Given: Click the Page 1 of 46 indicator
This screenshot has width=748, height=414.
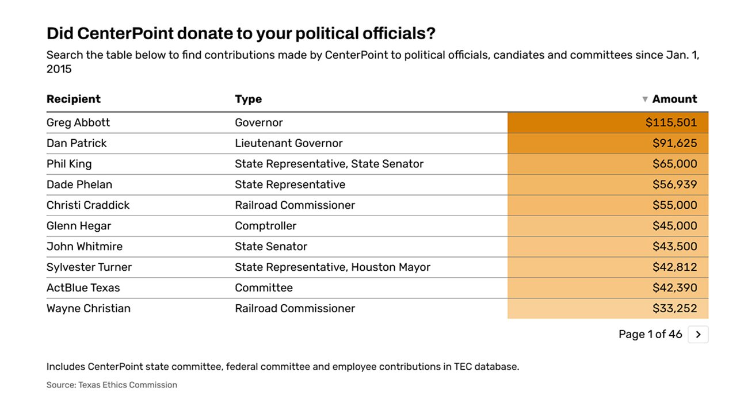Looking at the screenshot, I should click(x=650, y=335).
